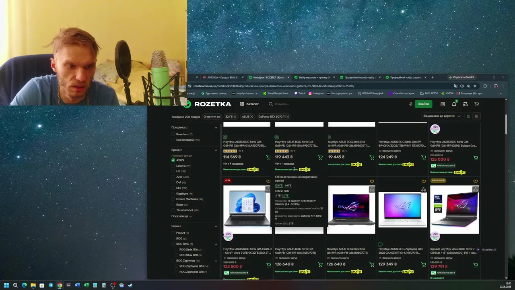Image resolution: width=515 pixels, height=290 pixels.
Task: Check the Razer brand checkbox
Action: (173, 205)
